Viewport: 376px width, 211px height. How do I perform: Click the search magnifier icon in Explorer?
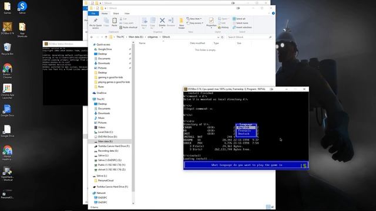270,37
